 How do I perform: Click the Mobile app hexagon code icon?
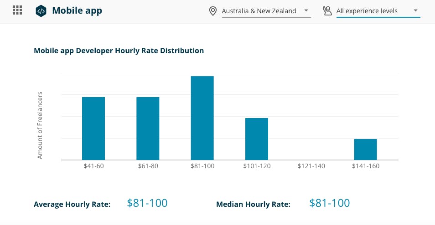[41, 10]
